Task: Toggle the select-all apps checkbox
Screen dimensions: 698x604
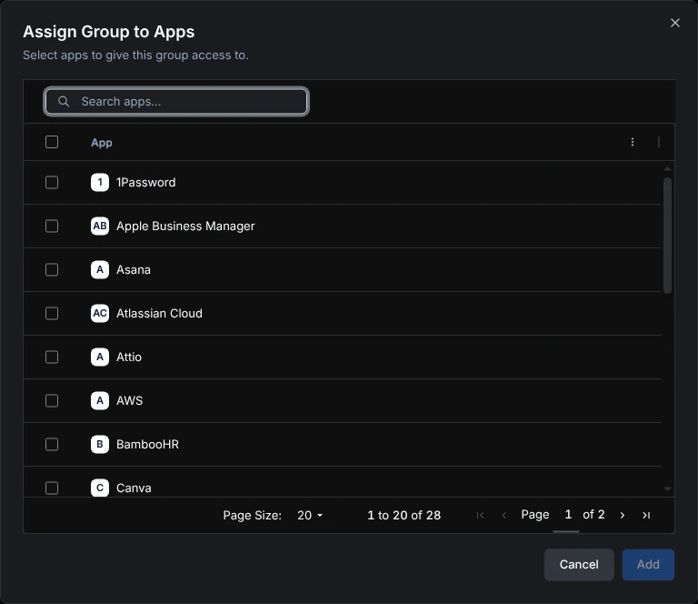Action: point(52,142)
